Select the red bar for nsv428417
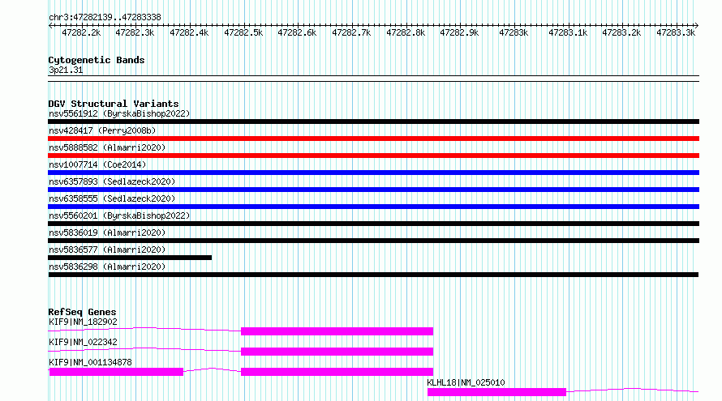 (373, 139)
